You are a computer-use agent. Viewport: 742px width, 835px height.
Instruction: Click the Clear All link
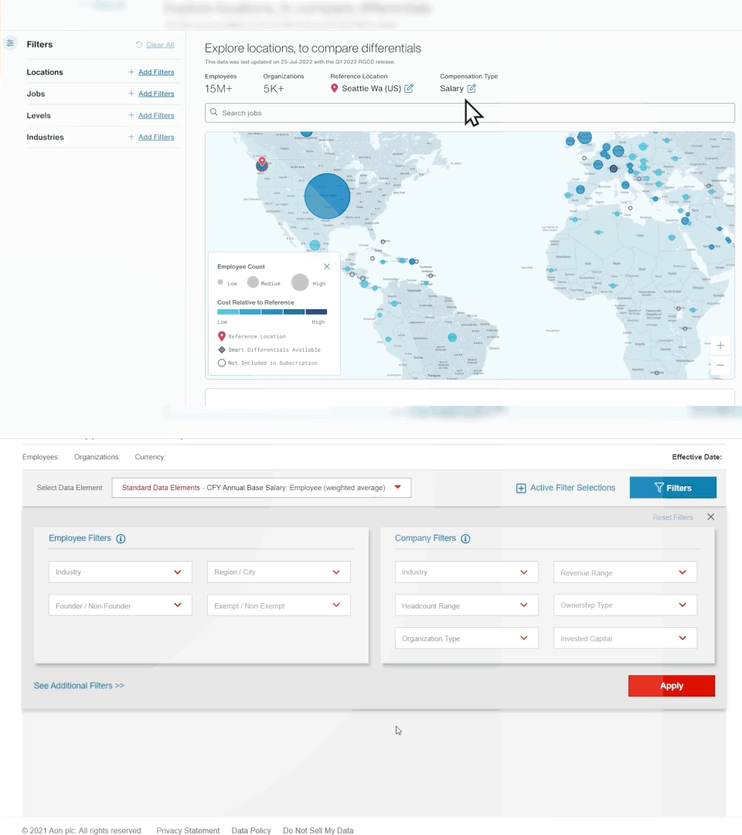coord(159,45)
